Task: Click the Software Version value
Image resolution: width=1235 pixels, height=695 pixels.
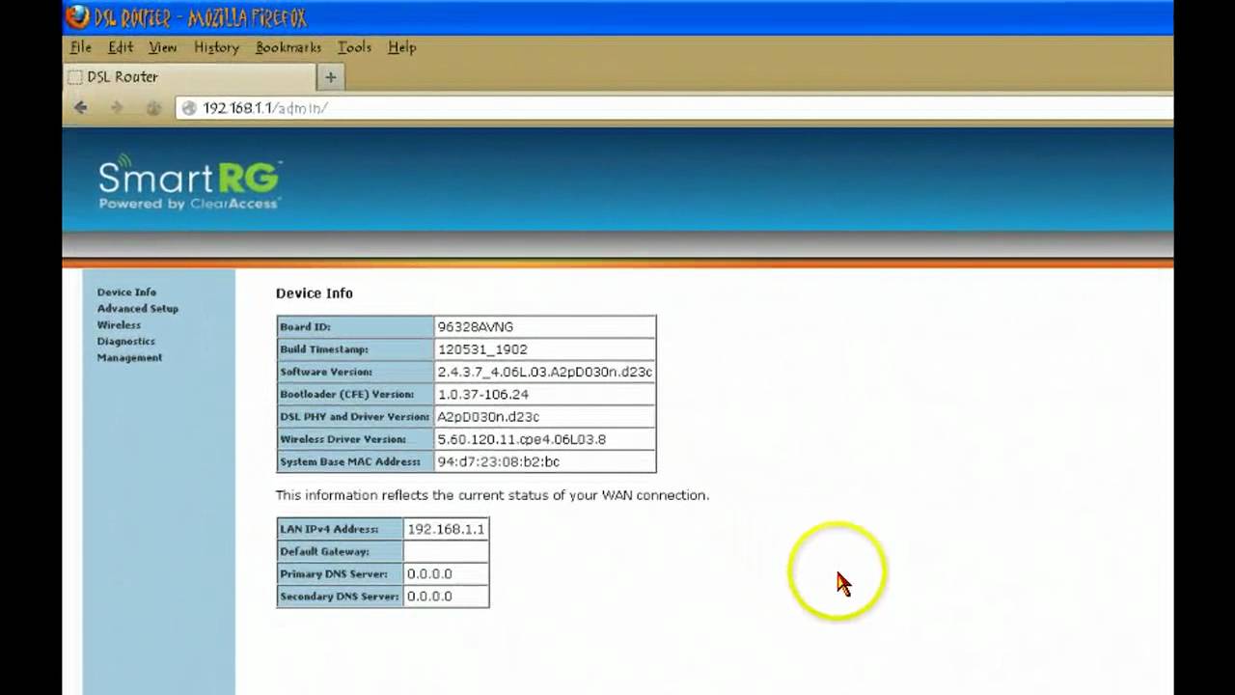Action: [x=545, y=372]
